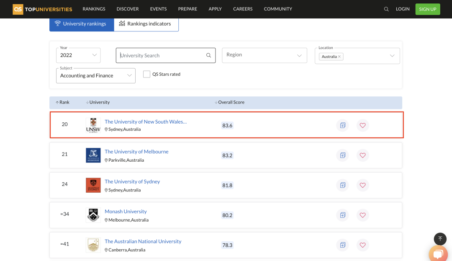This screenshot has width=452, height=261.
Task: Open the chat bubble widget
Action: click(x=438, y=254)
